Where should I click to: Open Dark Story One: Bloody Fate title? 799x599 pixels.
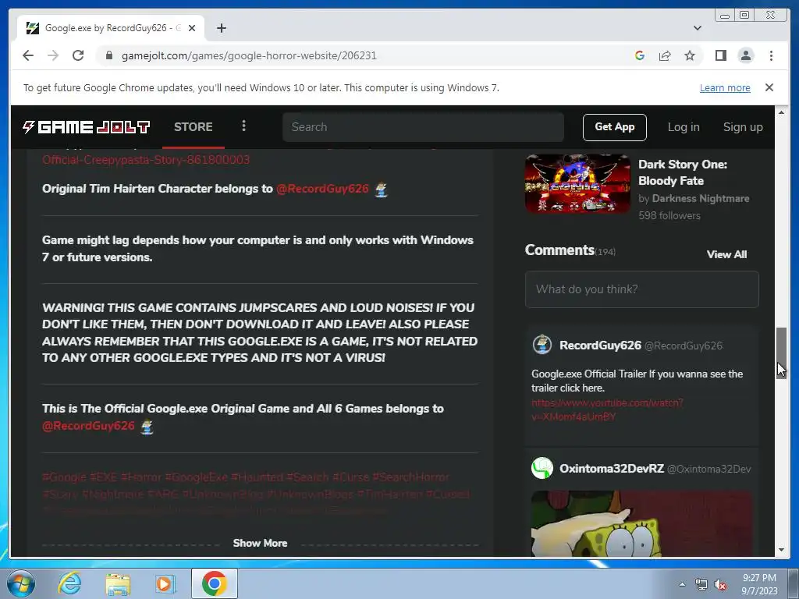(x=682, y=172)
